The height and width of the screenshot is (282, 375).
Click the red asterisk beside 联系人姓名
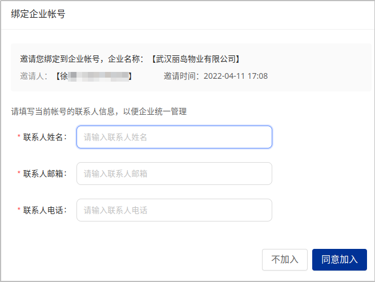18,138
